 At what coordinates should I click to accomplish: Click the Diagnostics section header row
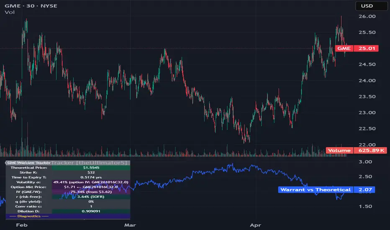click(x=68, y=216)
